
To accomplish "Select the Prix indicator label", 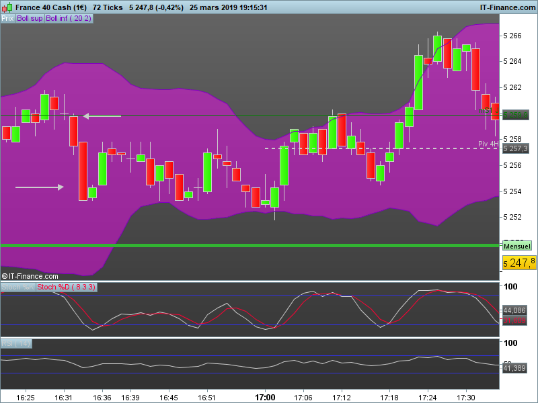I will pos(7,19).
